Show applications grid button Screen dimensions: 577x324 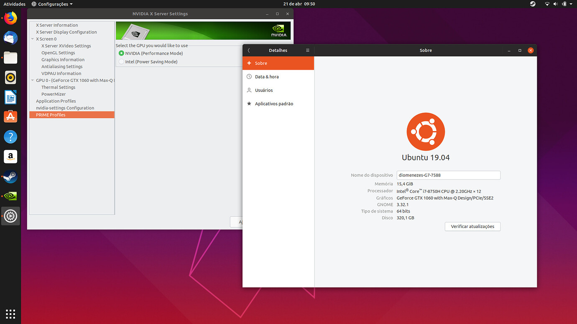10,314
